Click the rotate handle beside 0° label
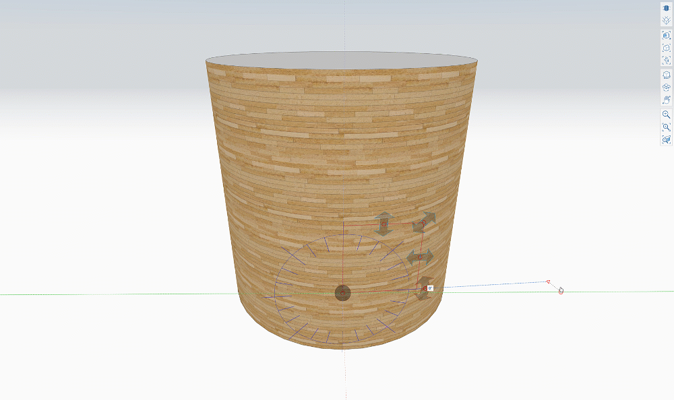Screen dimensions: 674x400 pos(423,288)
